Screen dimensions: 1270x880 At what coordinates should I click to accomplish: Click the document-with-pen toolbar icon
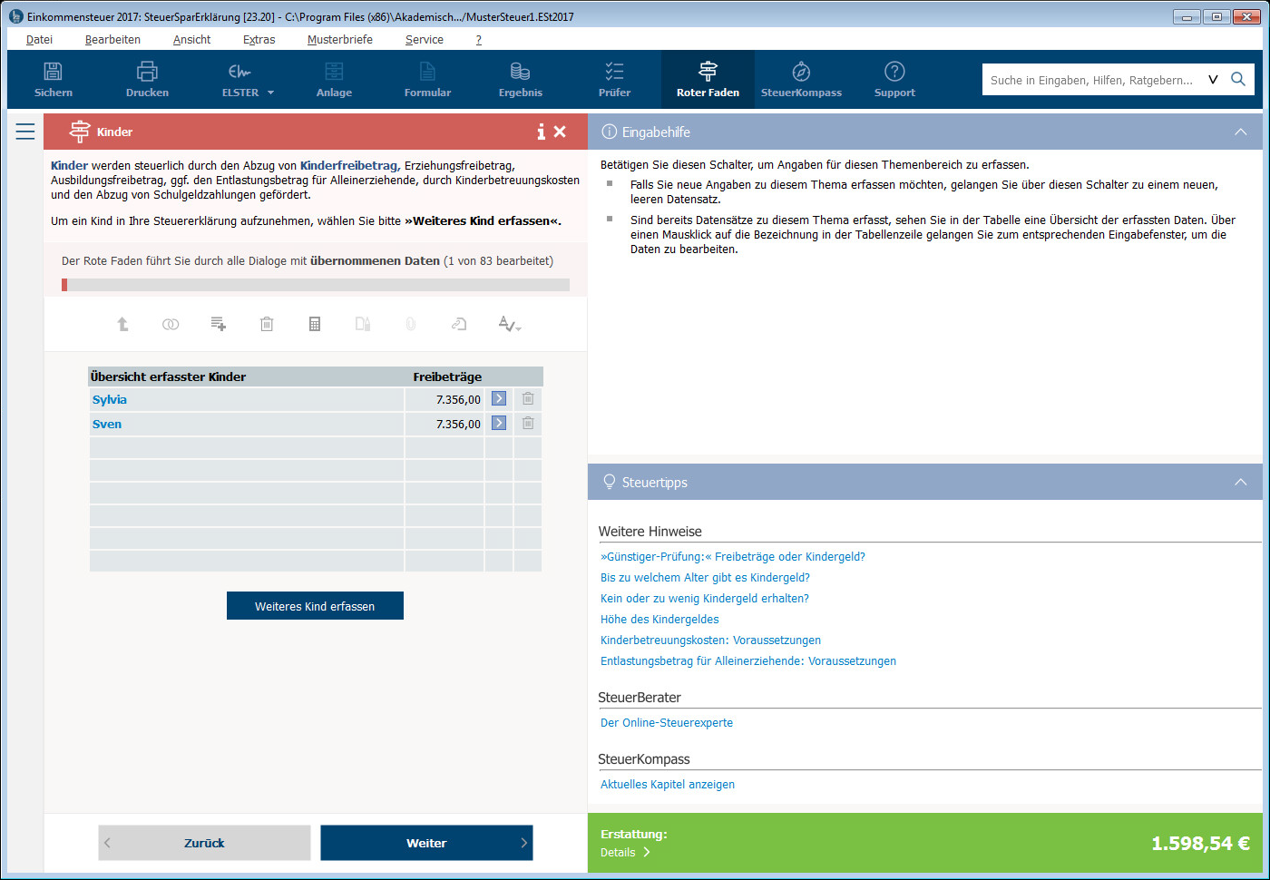click(x=363, y=324)
